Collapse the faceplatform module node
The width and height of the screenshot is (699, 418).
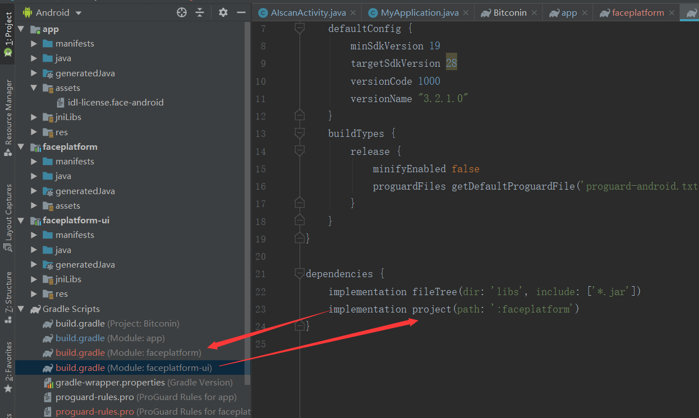pos(21,147)
